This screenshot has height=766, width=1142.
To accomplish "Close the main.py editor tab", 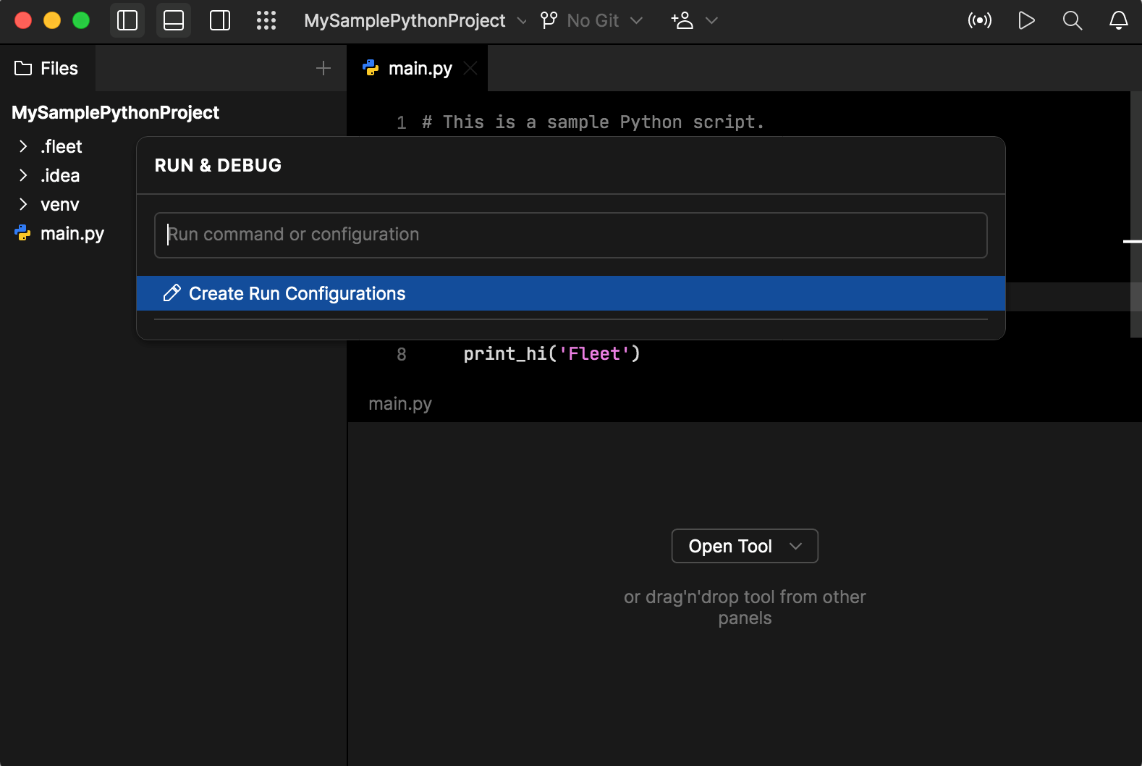I will (x=470, y=68).
